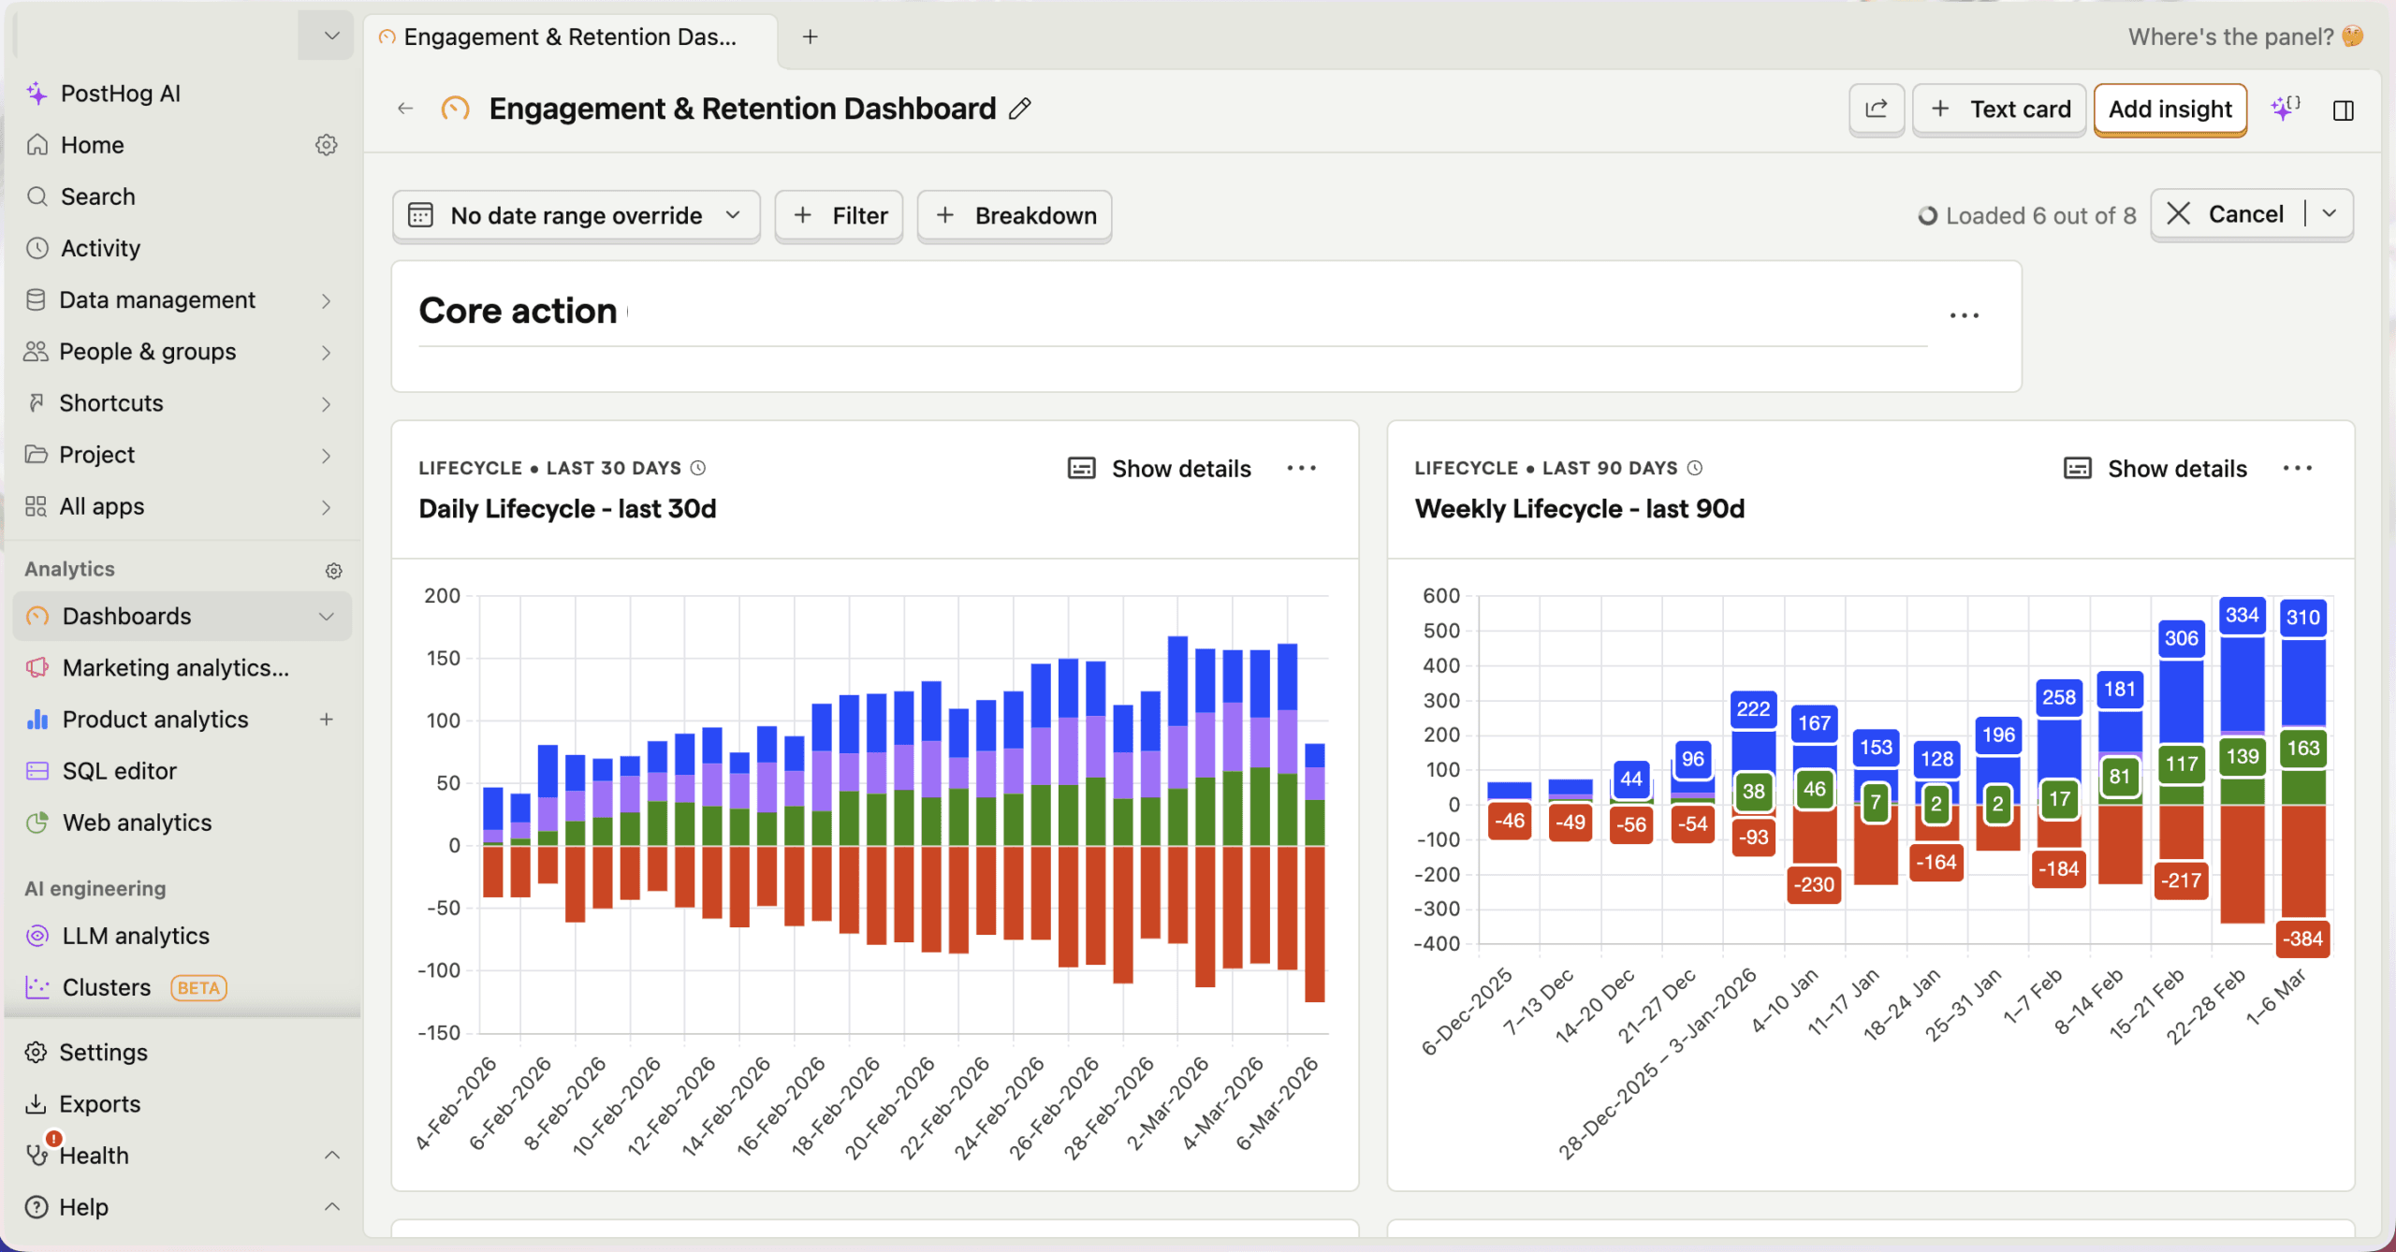Click the Text card button
The image size is (2396, 1252).
(x=1999, y=109)
